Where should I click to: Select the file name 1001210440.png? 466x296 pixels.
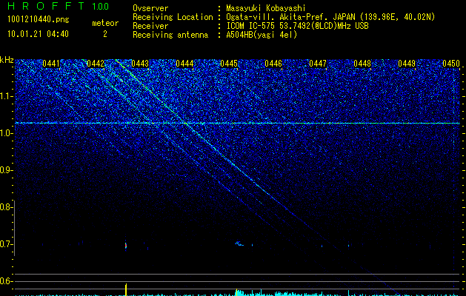(39, 20)
